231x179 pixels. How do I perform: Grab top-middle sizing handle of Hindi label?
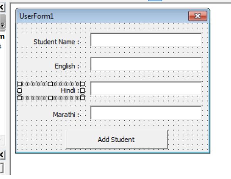(50, 84)
